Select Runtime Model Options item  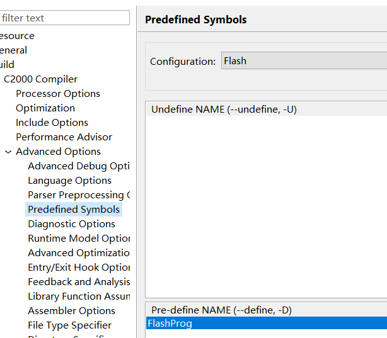pos(78,239)
